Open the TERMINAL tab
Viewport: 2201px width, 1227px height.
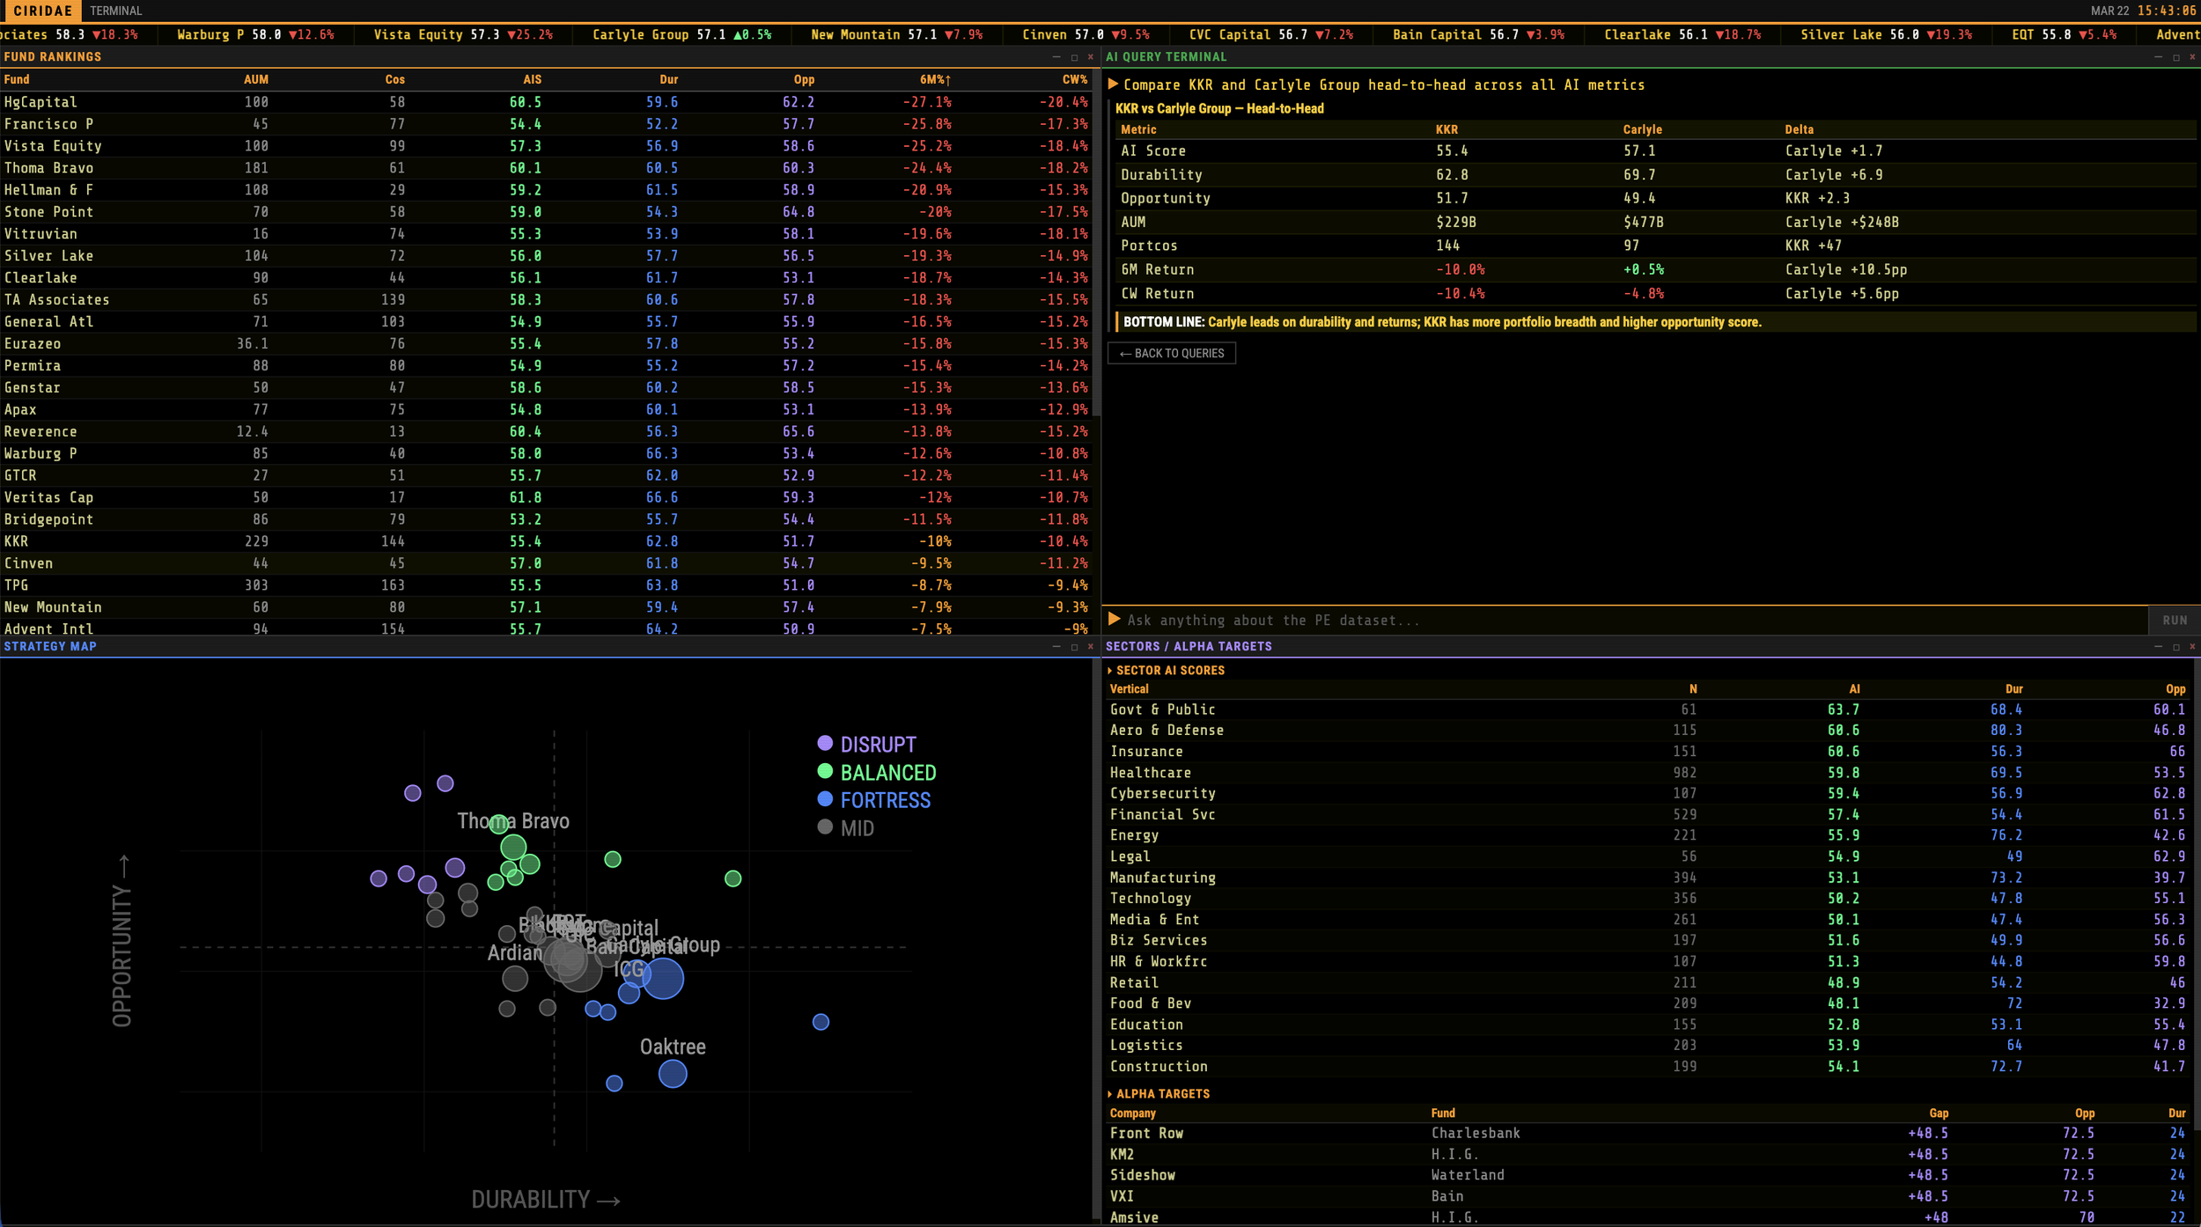click(115, 11)
